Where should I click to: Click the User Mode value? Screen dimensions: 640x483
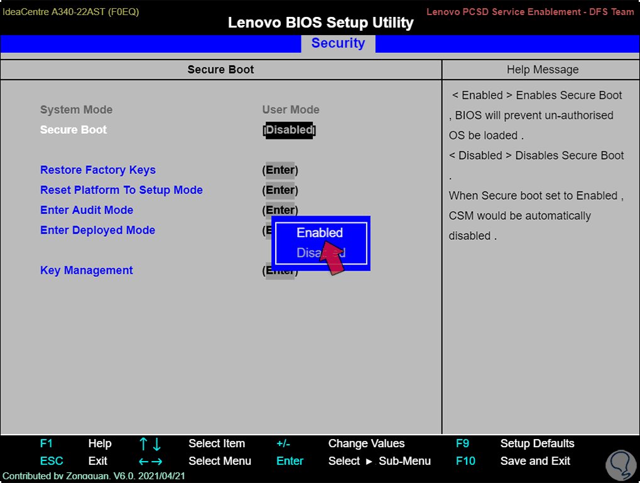click(x=291, y=110)
